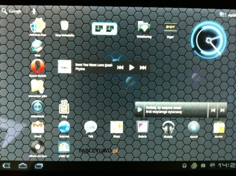The image size is (236, 176).
Task: Tap the album art thumbnail in music widget
Action: coord(65,67)
